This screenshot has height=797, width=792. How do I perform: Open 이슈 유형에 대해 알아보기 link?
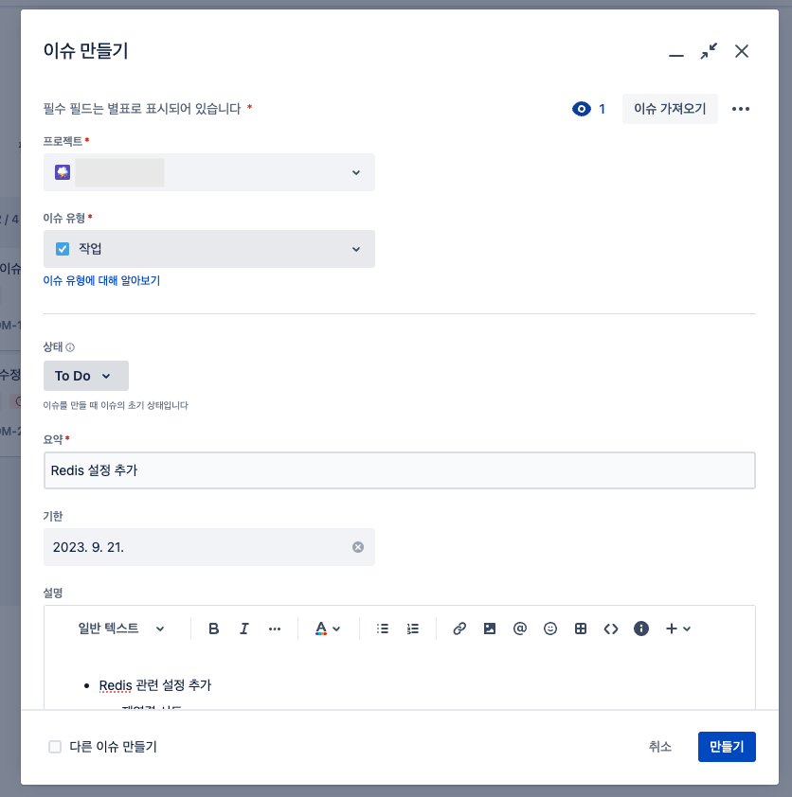point(101,280)
